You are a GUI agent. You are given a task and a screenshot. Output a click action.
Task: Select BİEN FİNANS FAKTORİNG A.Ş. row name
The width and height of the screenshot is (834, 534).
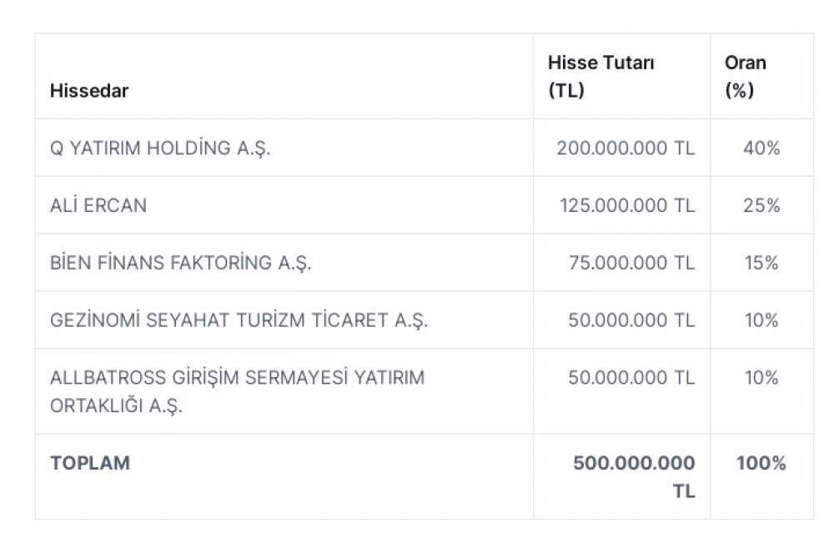pyautogui.click(x=180, y=263)
